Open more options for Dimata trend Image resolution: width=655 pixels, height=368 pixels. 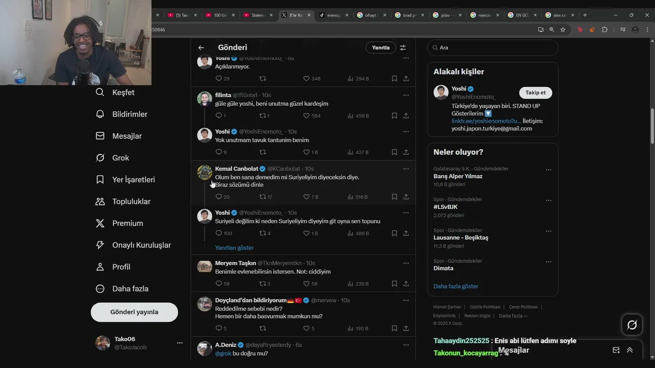(x=549, y=262)
